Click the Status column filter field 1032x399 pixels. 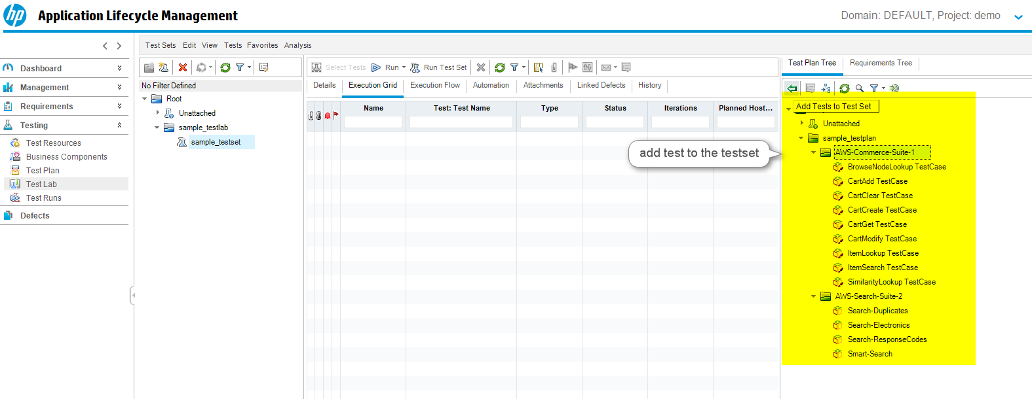(615, 122)
